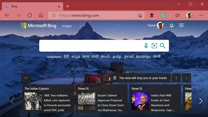Close the Bing tab
This screenshot has width=208, height=117.
click(59, 6)
